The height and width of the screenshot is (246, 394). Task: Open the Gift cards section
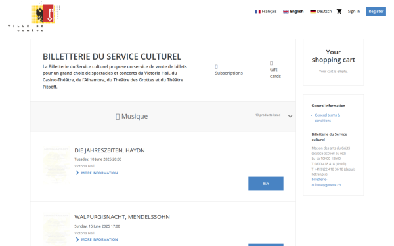(275, 73)
